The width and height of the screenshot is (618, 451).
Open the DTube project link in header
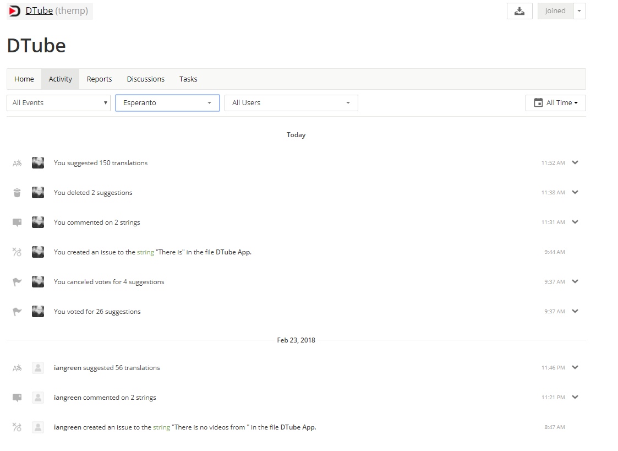[39, 10]
